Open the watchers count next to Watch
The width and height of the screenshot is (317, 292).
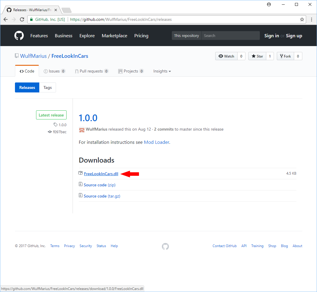[241, 56]
